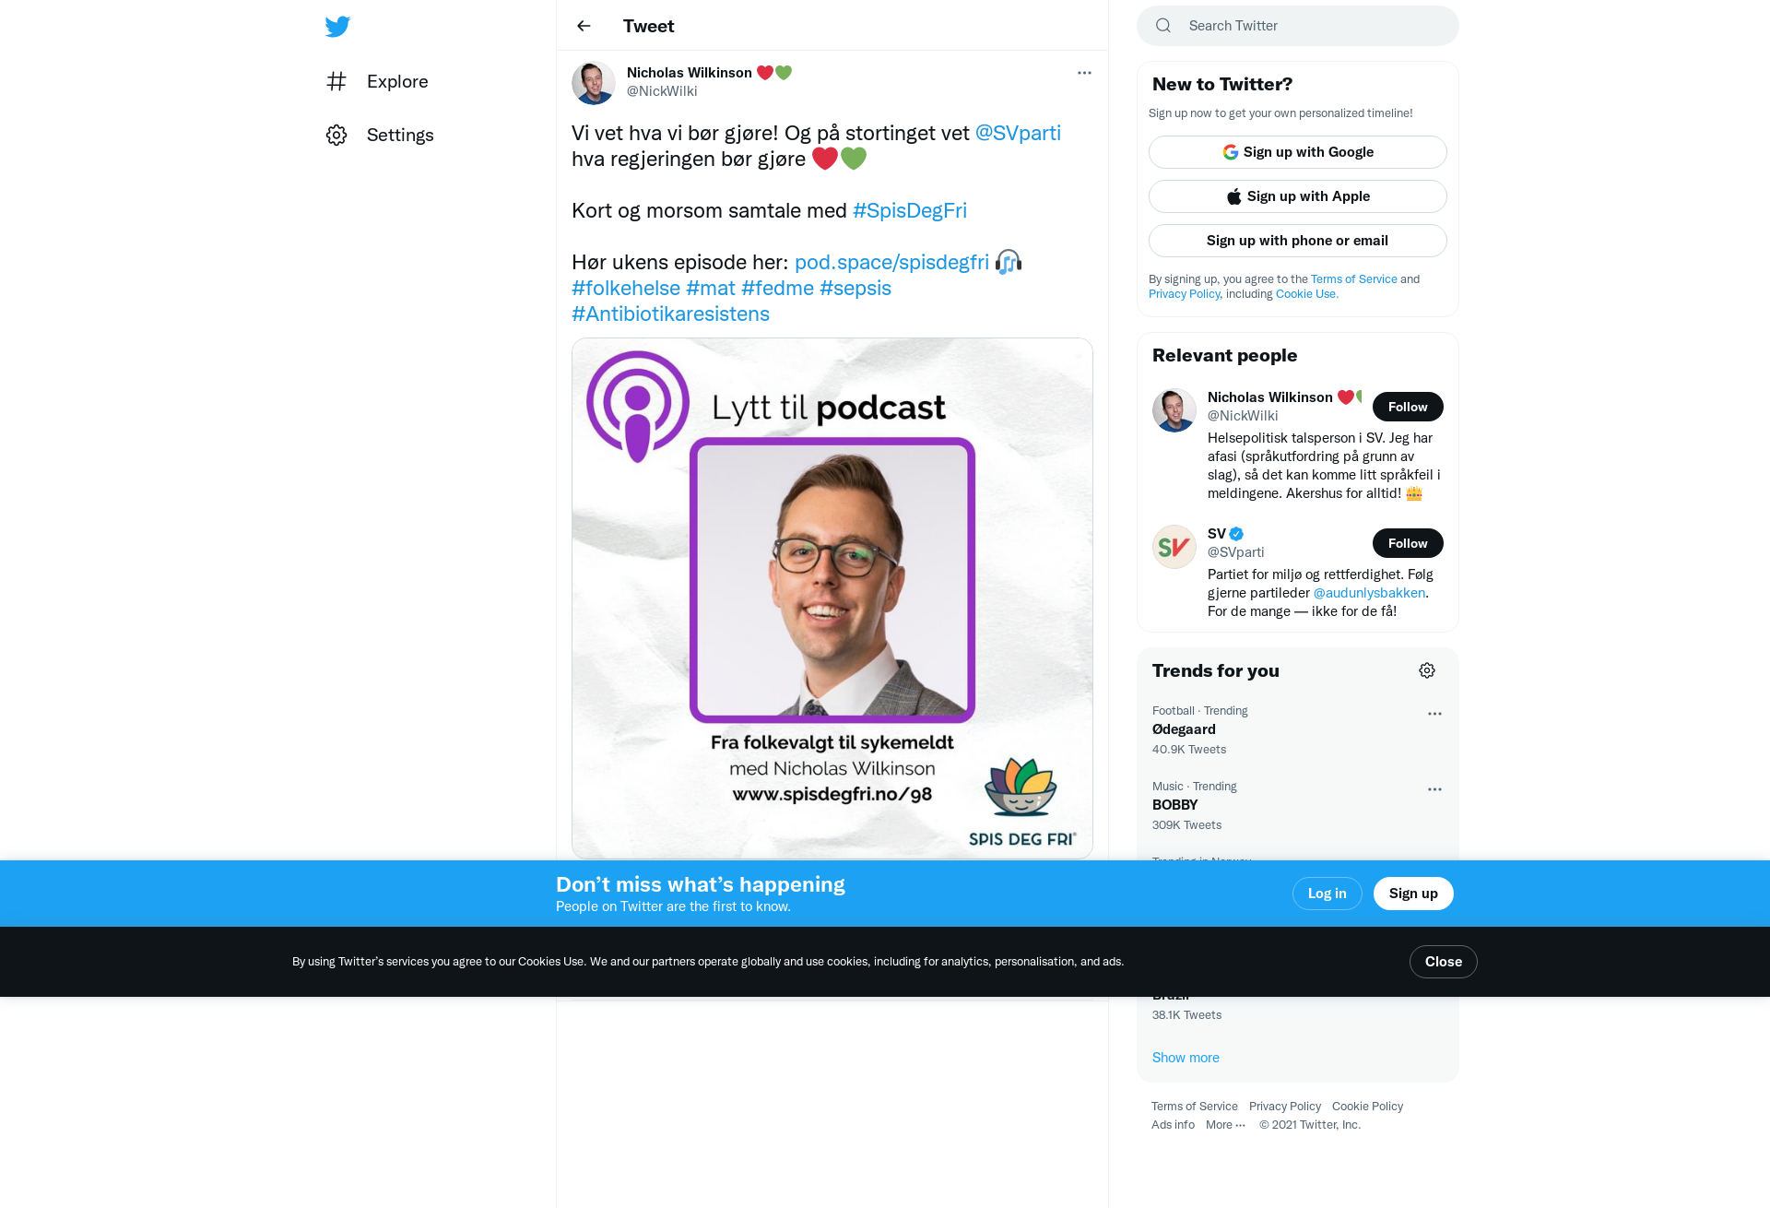Open the pod.space/spisdegfri link
Viewport: 1770px width, 1208px height.
pyautogui.click(x=891, y=262)
